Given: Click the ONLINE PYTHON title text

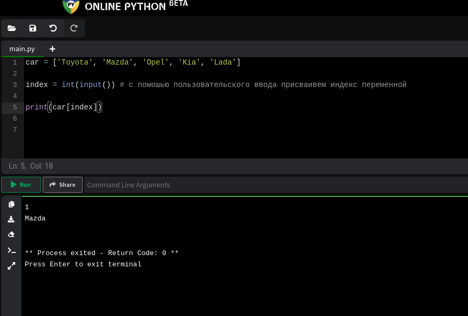Looking at the screenshot, I should (125, 6).
